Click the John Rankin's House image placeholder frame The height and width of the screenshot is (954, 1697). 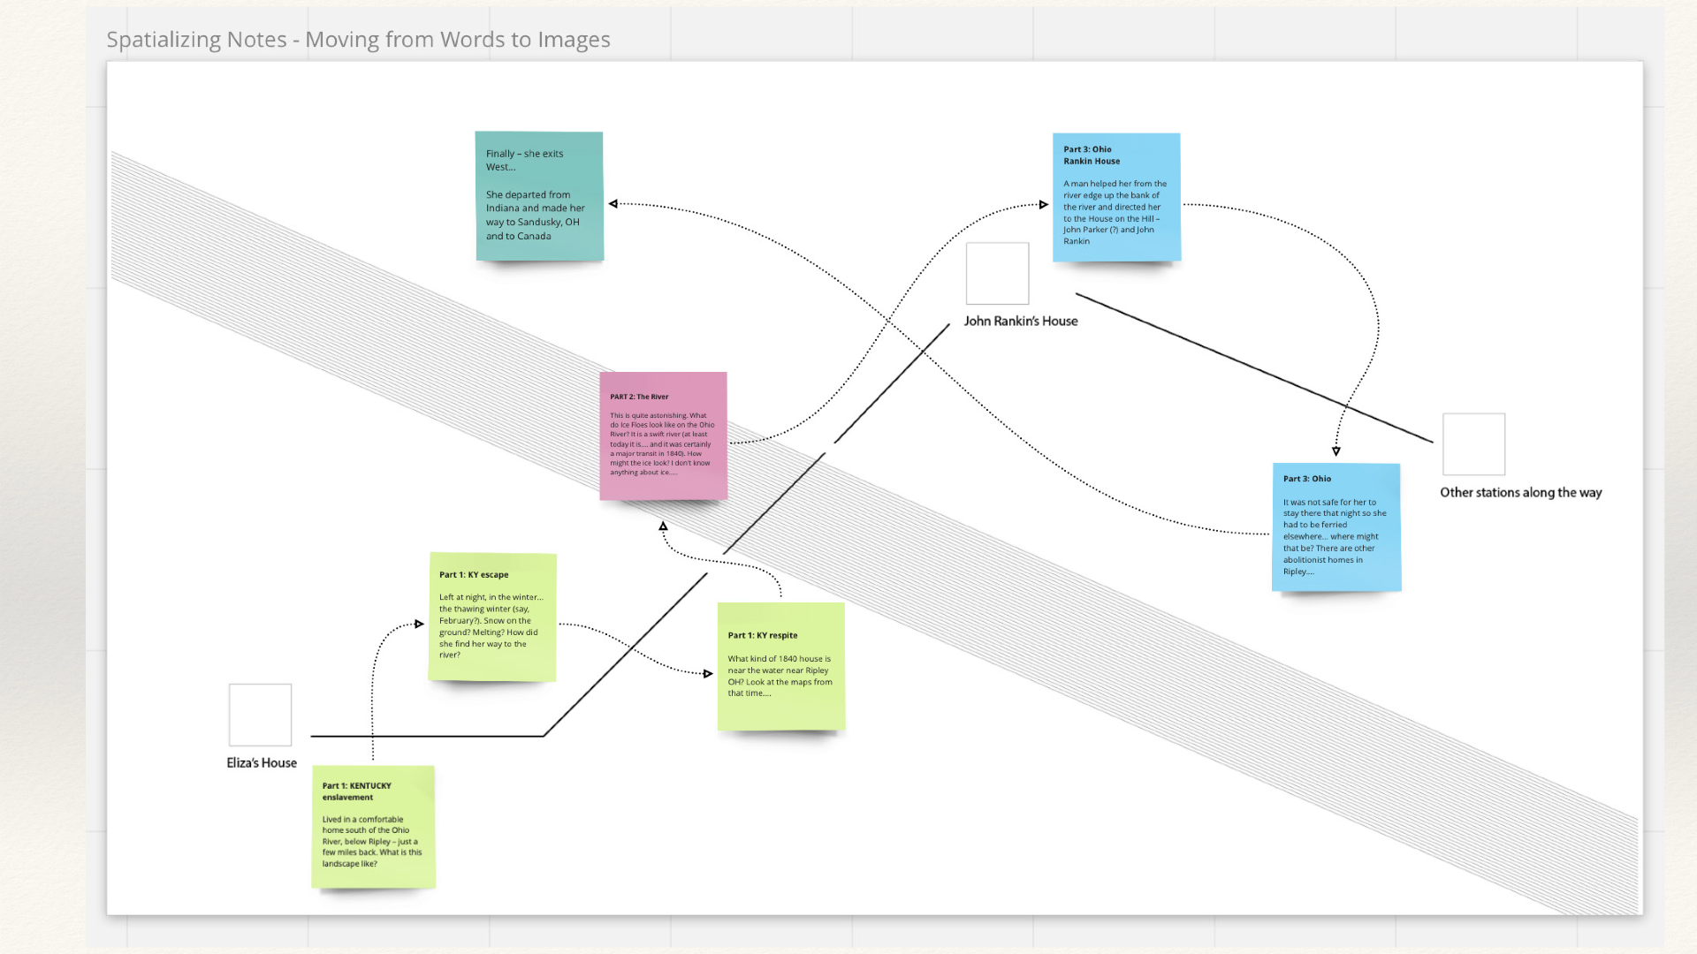[x=997, y=273]
